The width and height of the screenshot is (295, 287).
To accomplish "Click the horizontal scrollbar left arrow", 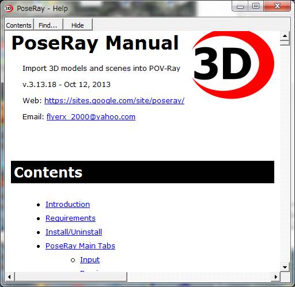I will [x=9, y=277].
